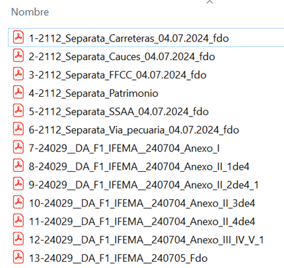The height and width of the screenshot is (268, 284).
Task: Sort files by the Nombre column header
Action: 30,12
